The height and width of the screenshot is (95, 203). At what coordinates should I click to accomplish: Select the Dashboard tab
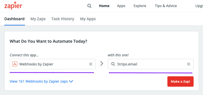(x=14, y=19)
